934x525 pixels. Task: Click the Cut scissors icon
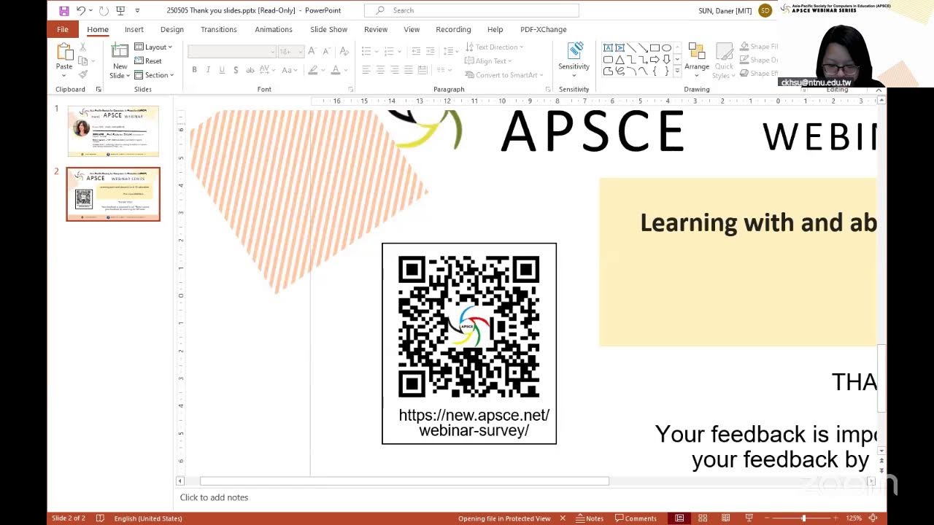83,47
